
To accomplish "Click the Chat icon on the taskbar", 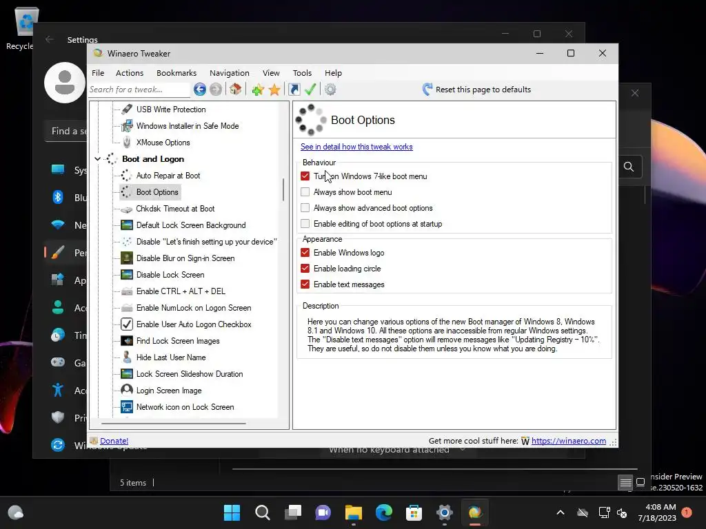I will [323, 512].
